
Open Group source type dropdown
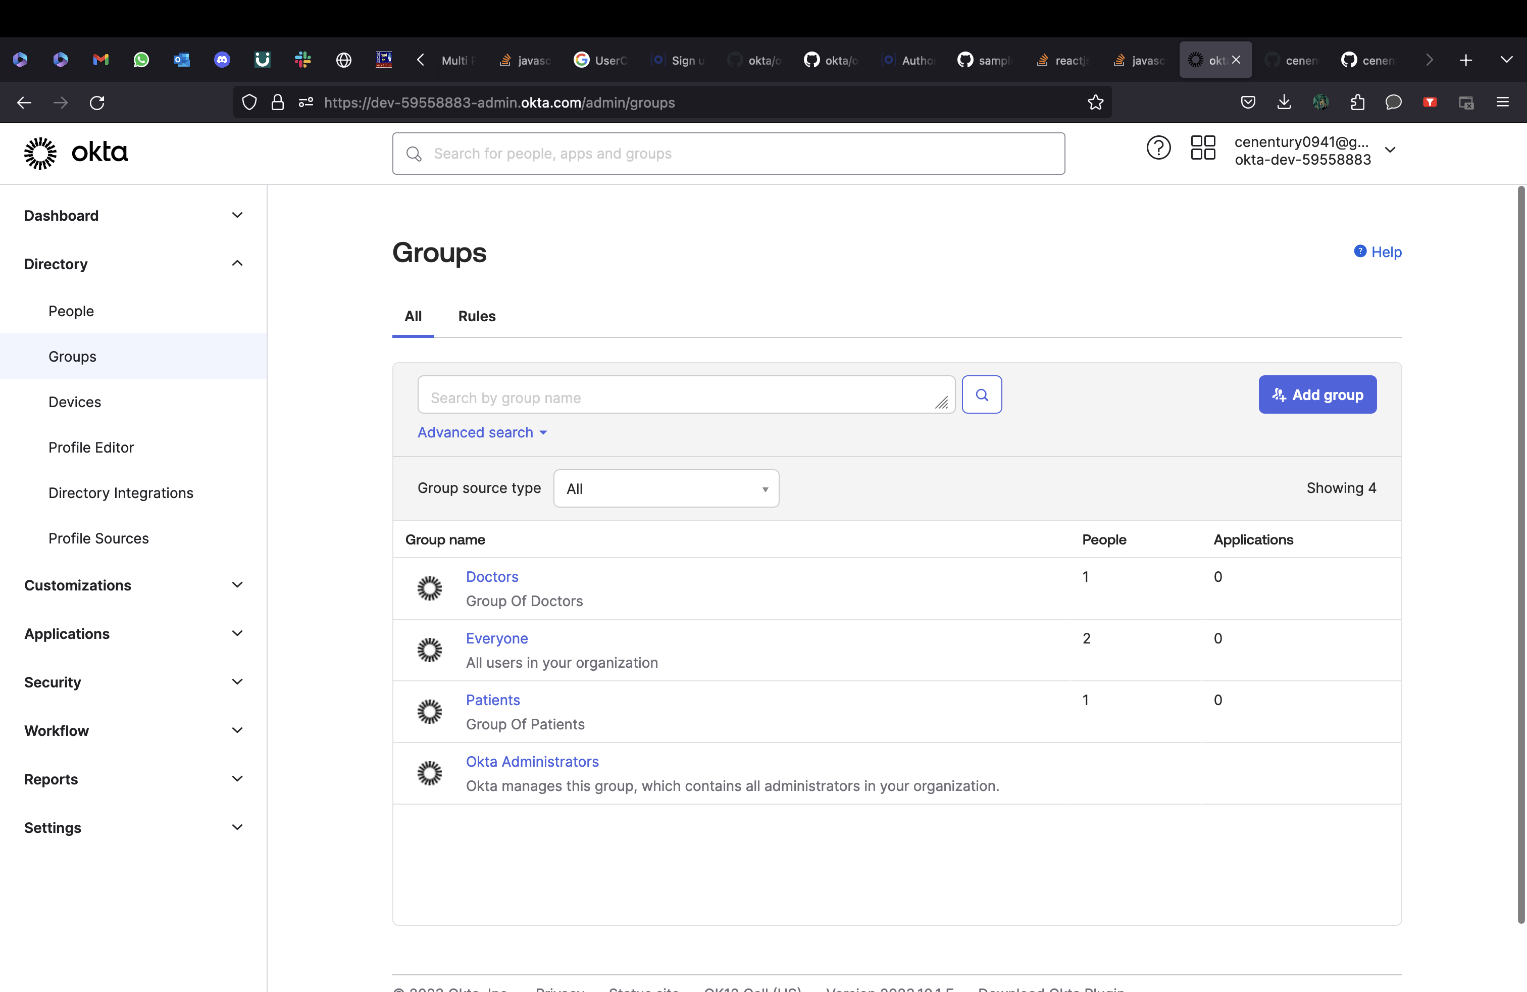666,489
